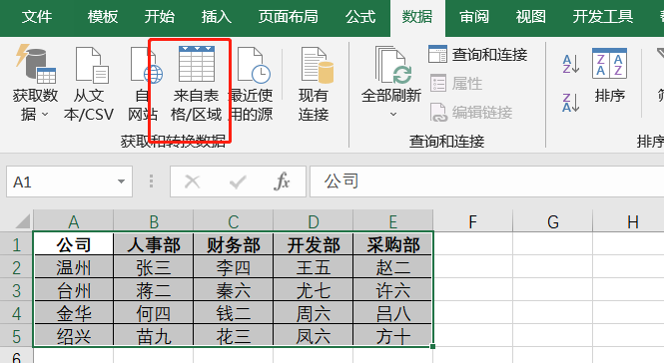
Task: Click the select-all corner triangle
Action: click(x=22, y=221)
